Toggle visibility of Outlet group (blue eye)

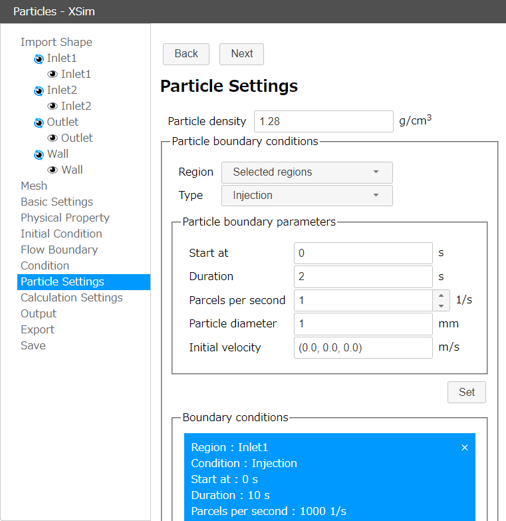(39, 122)
